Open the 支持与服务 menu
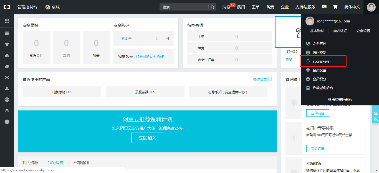Screen dimensions: 379x173 click(305, 7)
